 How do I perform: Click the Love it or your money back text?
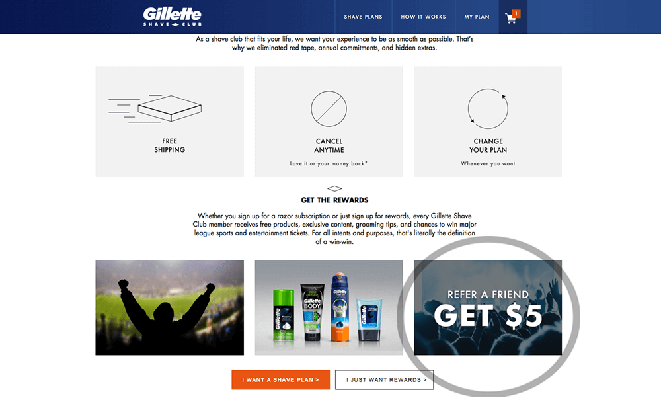[x=329, y=163]
